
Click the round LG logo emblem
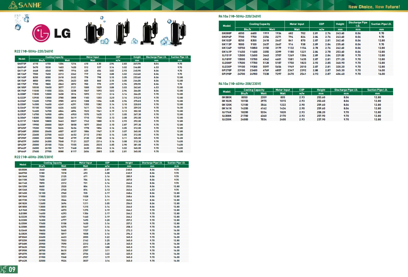[41, 33]
